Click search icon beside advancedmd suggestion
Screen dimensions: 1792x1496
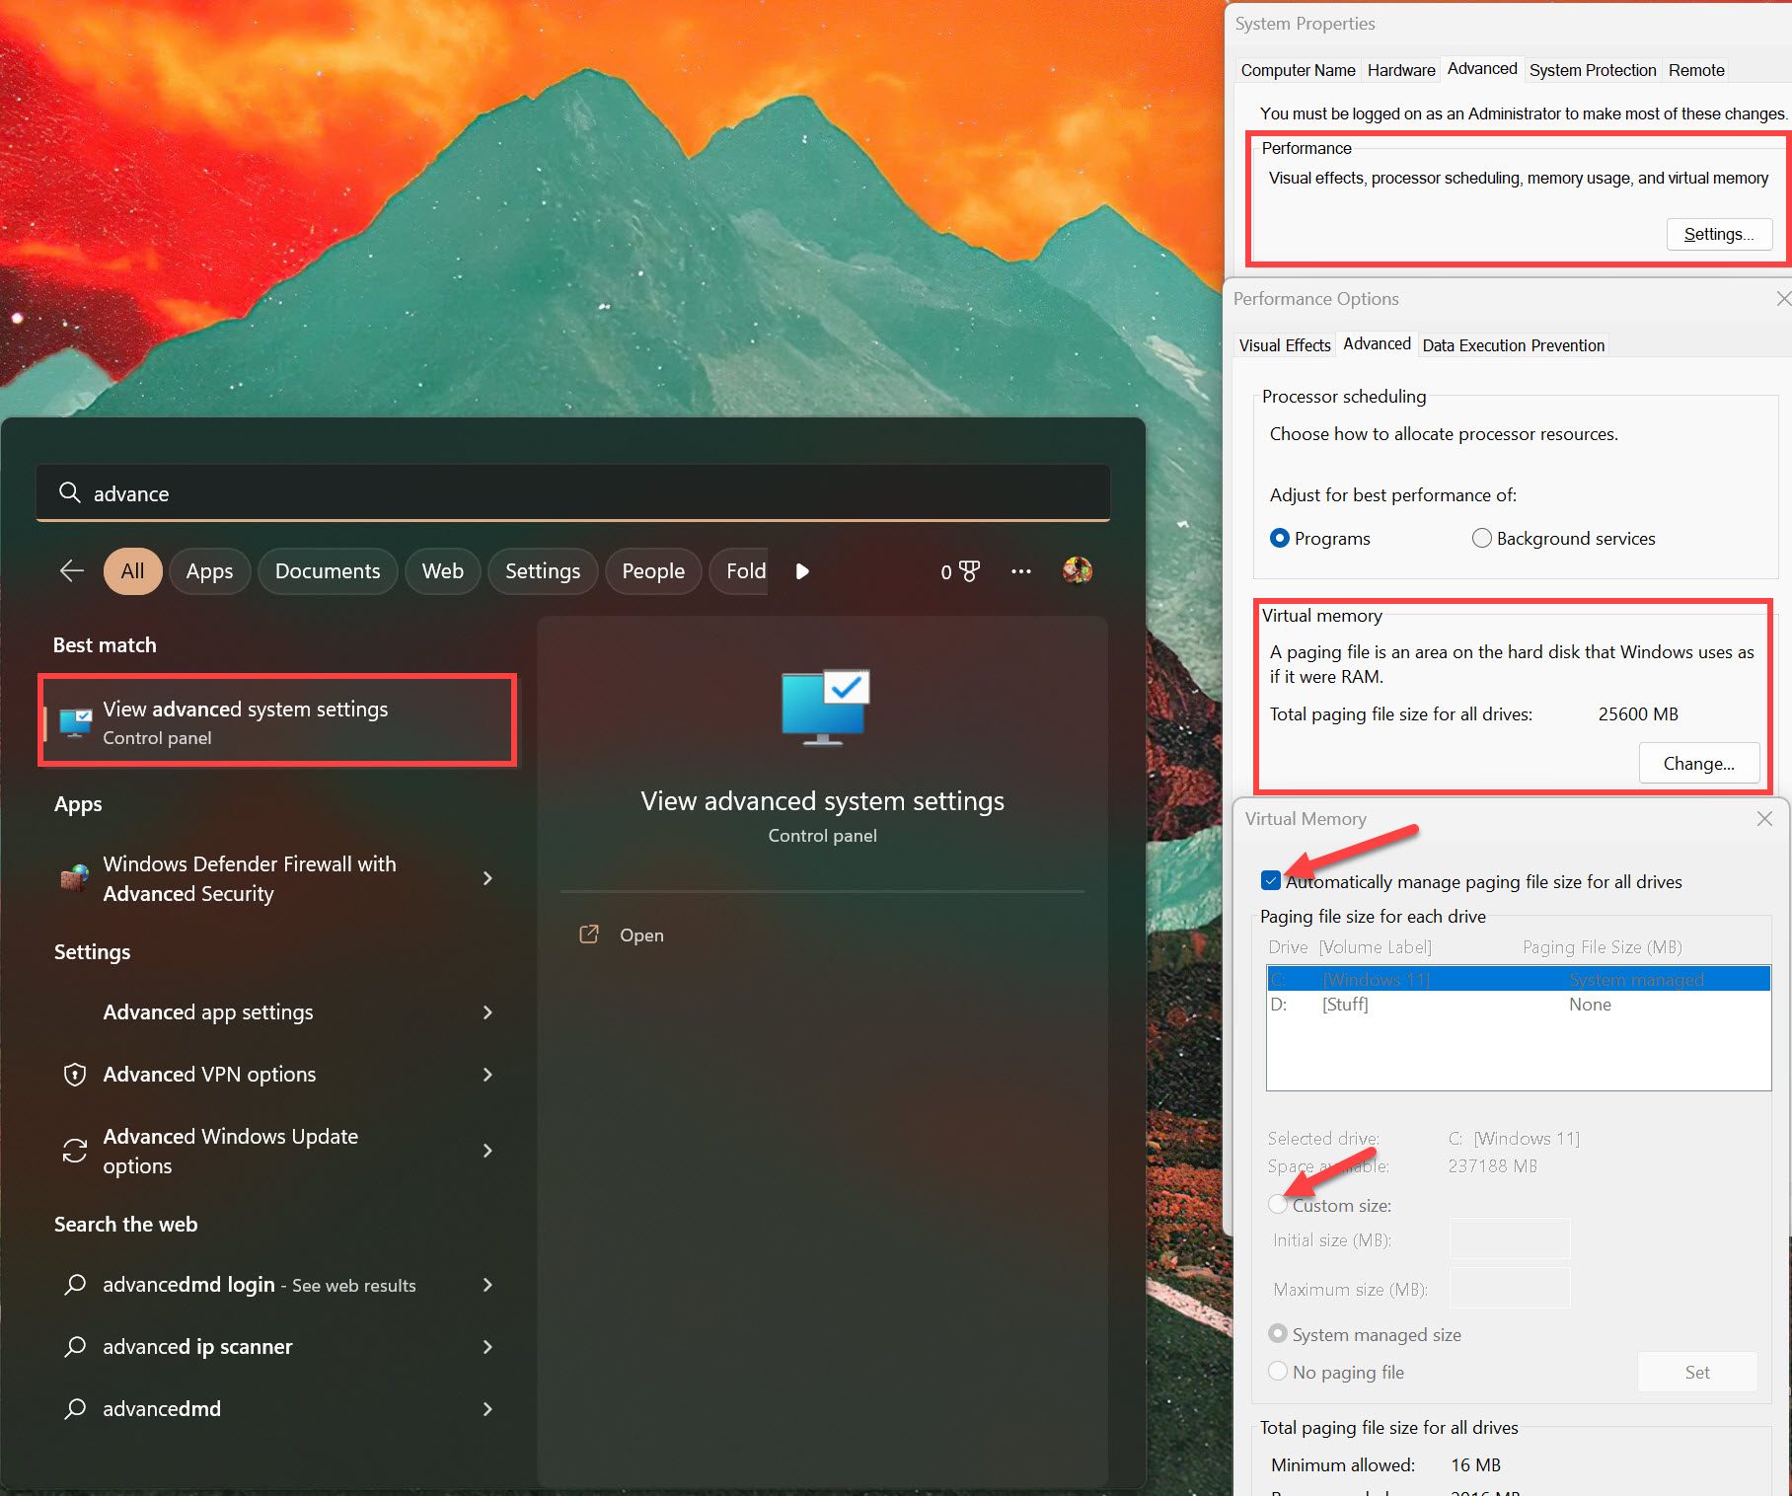point(75,1408)
